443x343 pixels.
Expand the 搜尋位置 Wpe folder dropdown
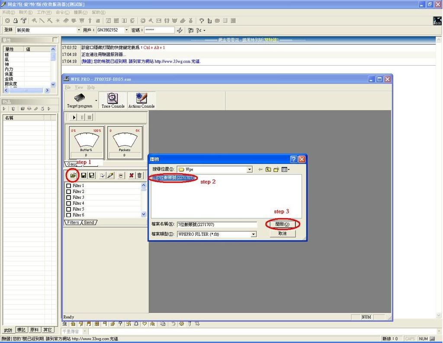[250, 170]
